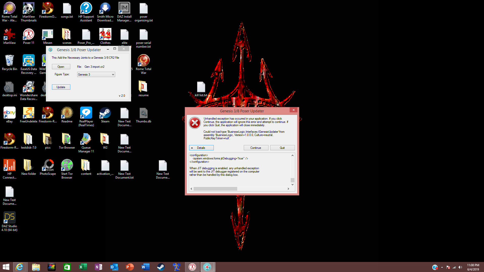Click the Open button in Poser Updater
Image resolution: width=484 pixels, height=272 pixels.
(61, 67)
